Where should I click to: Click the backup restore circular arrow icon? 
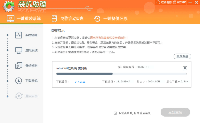[x=97, y=19]
